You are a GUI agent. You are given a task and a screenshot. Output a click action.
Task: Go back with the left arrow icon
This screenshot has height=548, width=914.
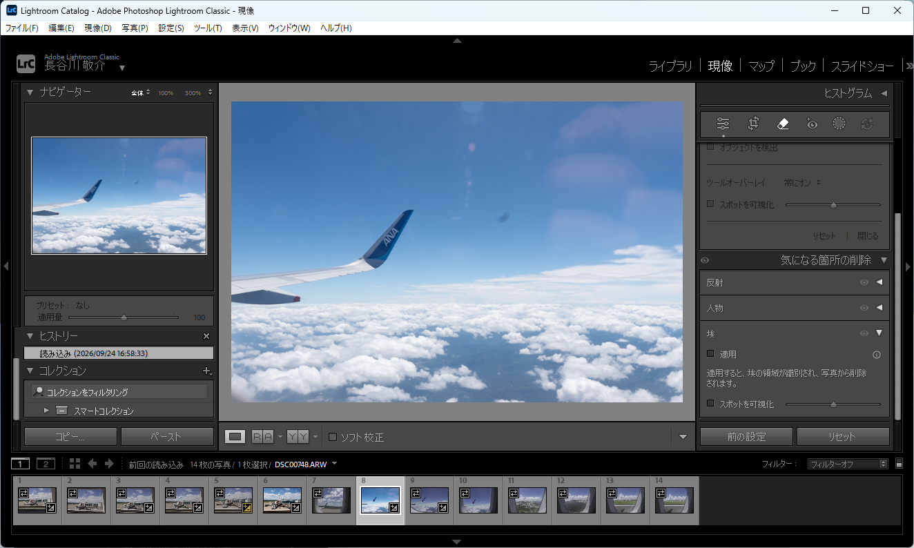(x=92, y=464)
